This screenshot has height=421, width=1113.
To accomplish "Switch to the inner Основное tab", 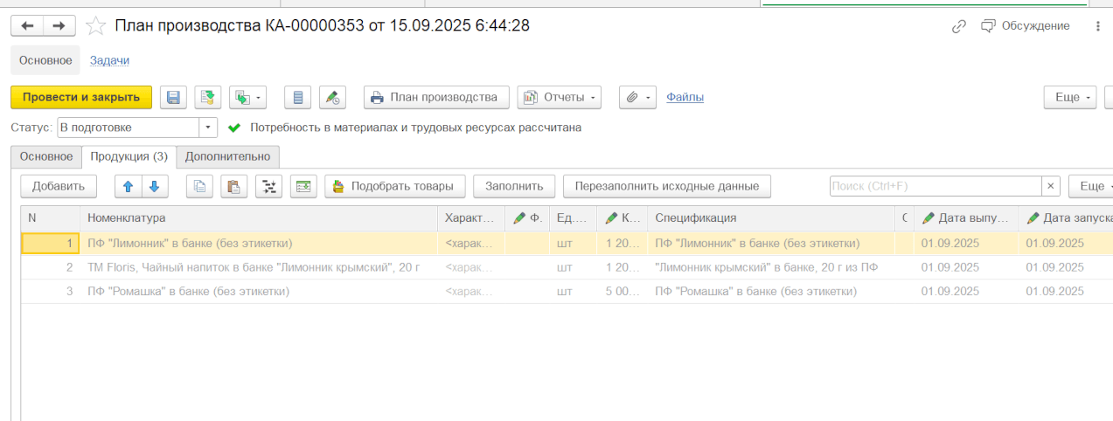I will (x=46, y=156).
